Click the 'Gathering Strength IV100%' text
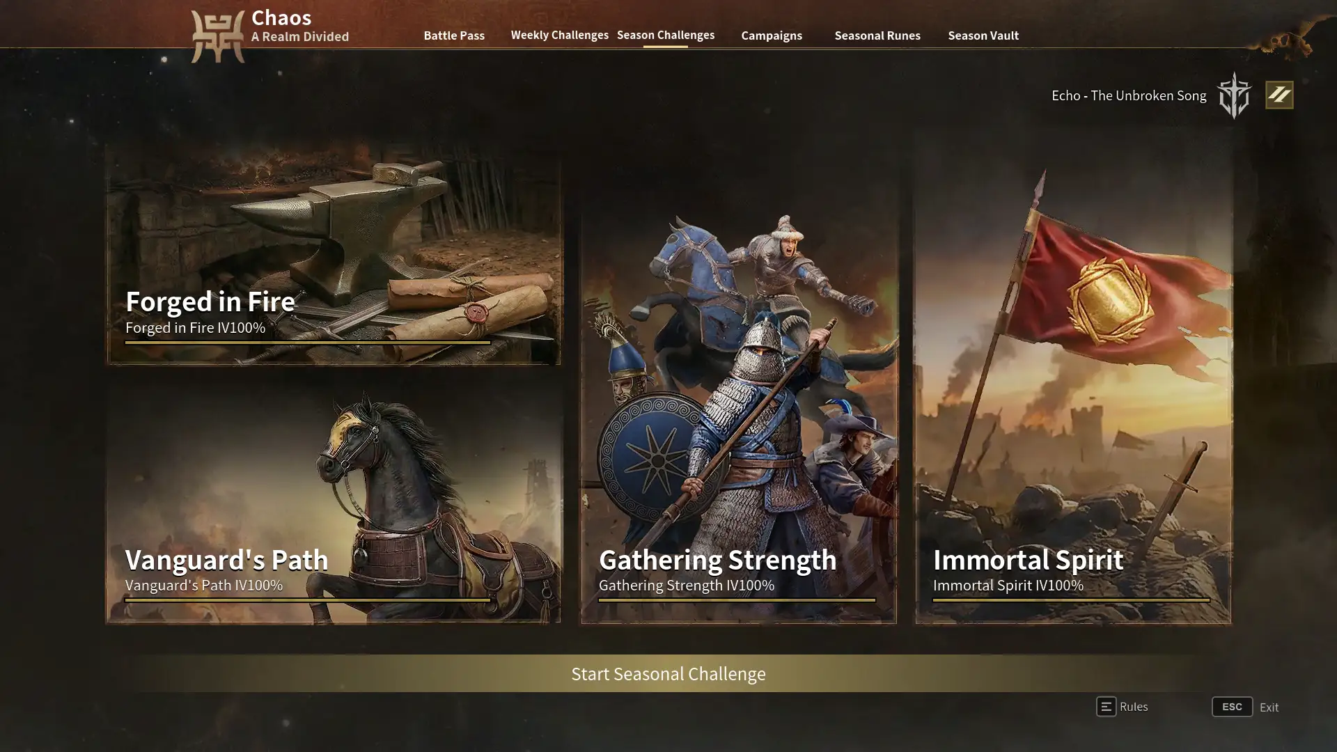The image size is (1337, 752). (687, 585)
